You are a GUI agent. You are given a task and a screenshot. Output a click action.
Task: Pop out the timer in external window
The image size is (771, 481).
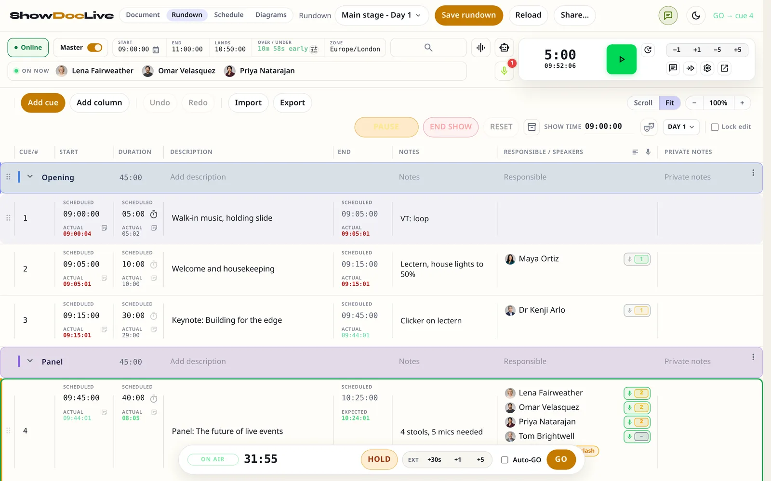[x=724, y=68]
